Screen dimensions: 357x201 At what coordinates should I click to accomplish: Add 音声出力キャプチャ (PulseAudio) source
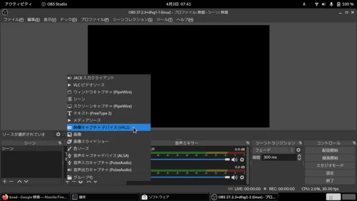point(109,170)
